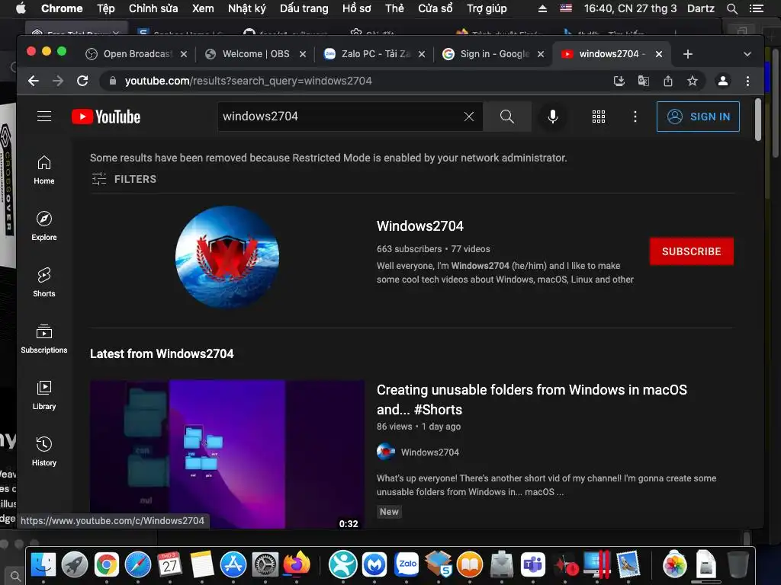Viewport: 781px width, 585px height.
Task: Open Safari from the Dock
Action: click(138, 564)
